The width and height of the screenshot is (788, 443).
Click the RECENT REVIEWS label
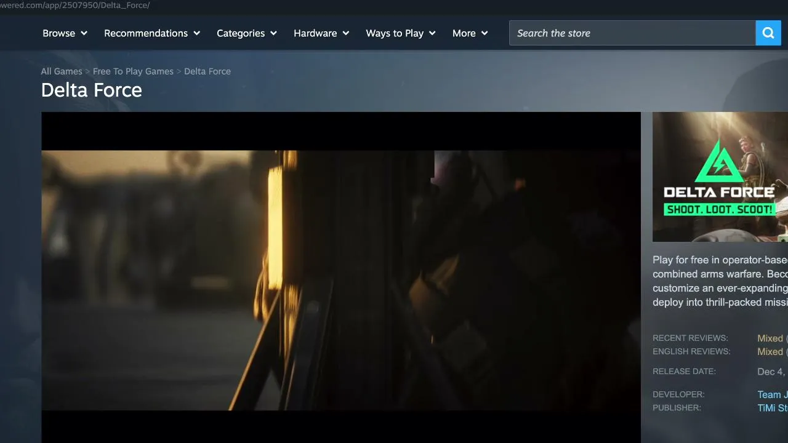pos(690,338)
